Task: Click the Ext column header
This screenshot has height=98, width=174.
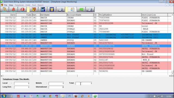Action: click(36, 15)
